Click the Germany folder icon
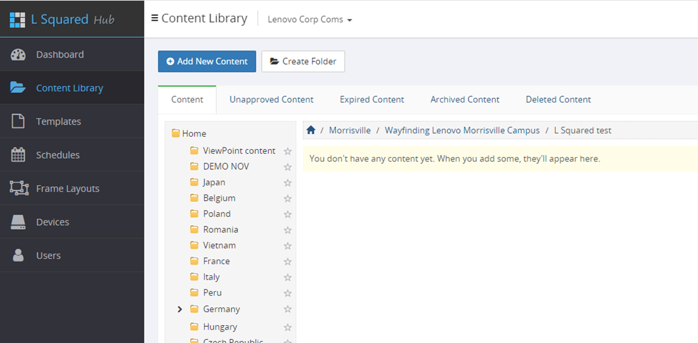Screen dimensions: 698x343 [194, 309]
